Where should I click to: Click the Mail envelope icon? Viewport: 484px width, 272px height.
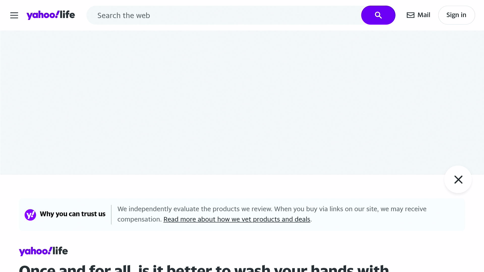point(410,15)
